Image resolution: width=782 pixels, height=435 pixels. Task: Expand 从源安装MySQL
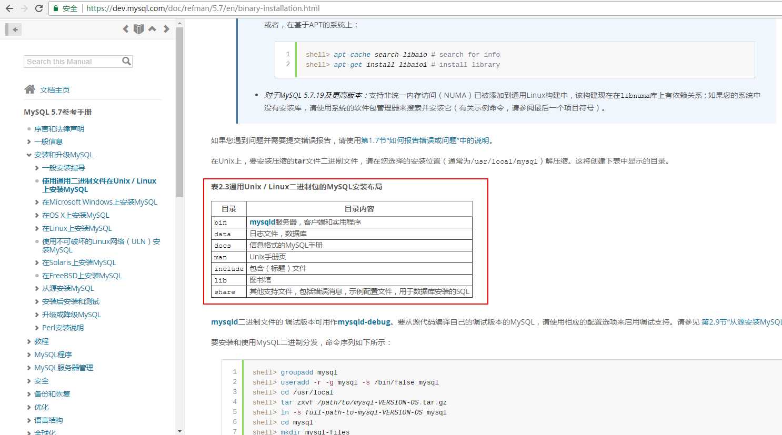pos(37,288)
